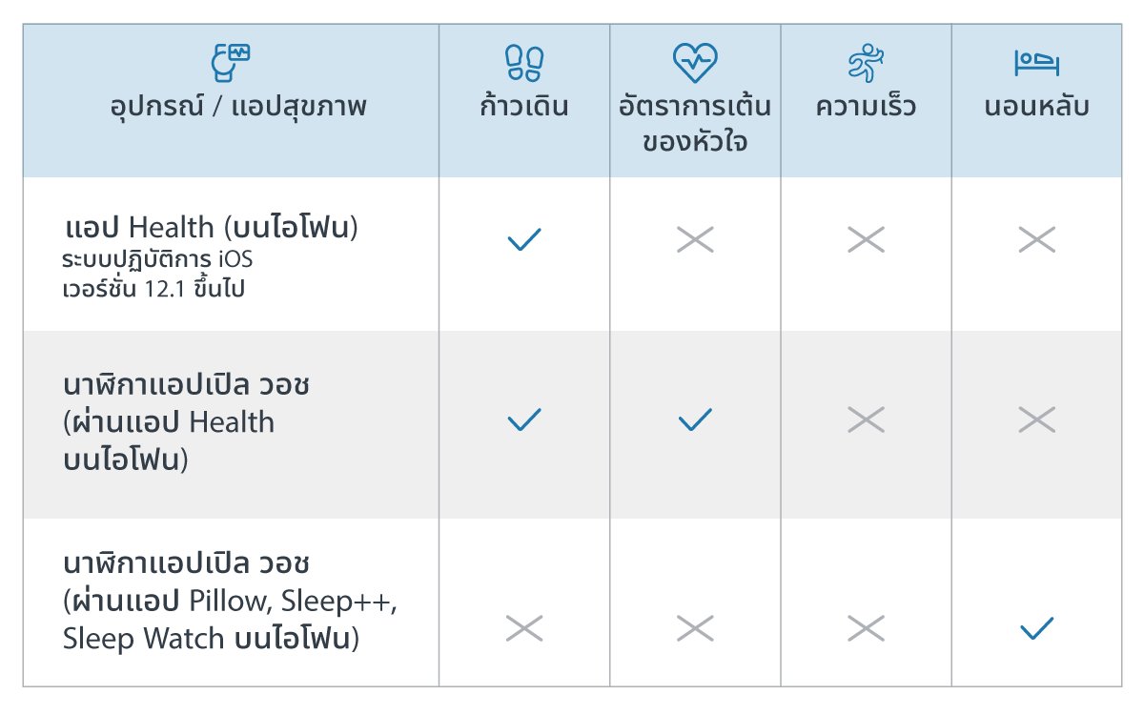Click the heart rate icon

click(695, 64)
